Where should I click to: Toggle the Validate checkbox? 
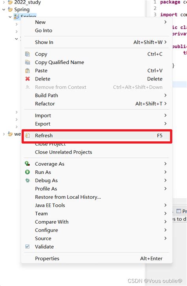(x=27, y=247)
